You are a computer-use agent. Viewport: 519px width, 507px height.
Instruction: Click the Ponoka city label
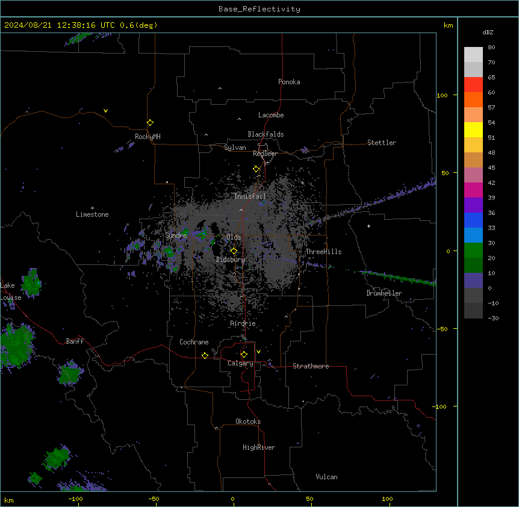coord(289,82)
